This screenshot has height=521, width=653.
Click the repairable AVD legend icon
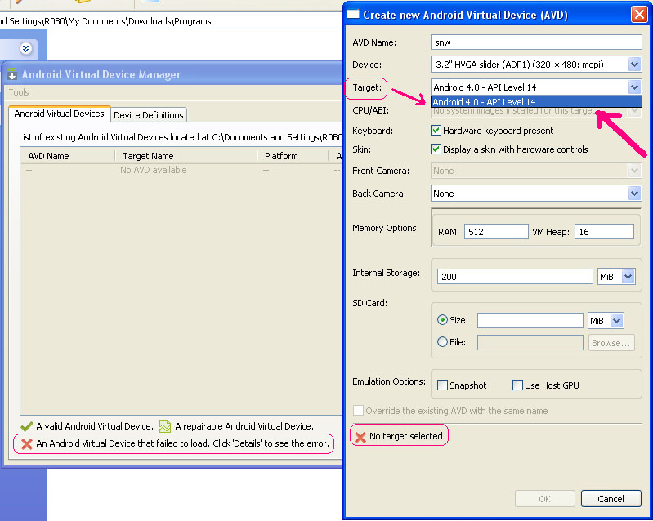coord(165,426)
